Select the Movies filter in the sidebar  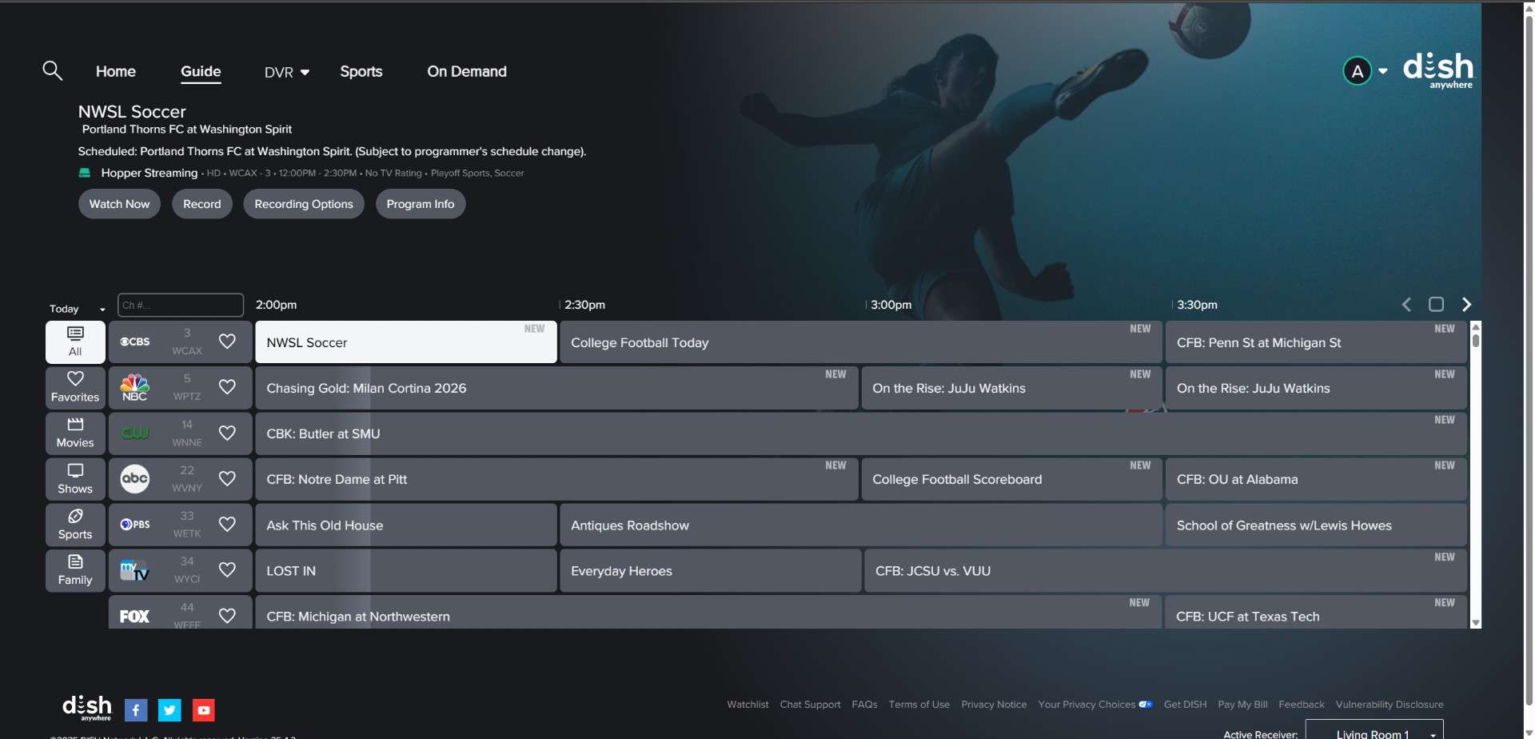coord(74,433)
